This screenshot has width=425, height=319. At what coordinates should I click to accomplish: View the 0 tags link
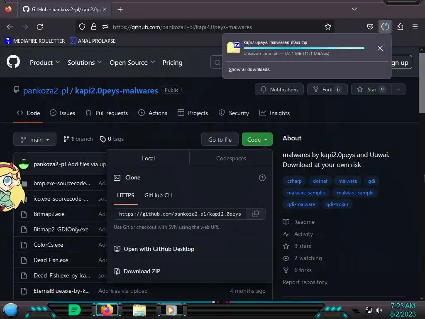coord(112,139)
